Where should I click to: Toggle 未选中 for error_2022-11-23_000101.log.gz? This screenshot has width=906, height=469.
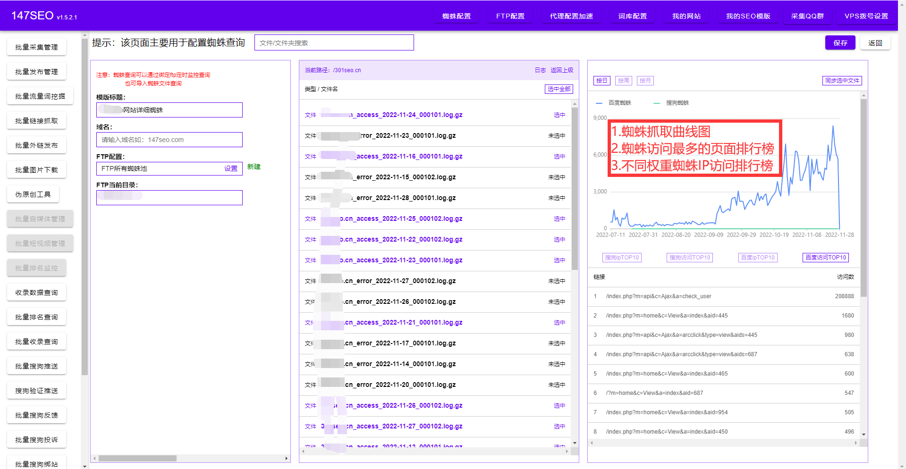pos(557,136)
